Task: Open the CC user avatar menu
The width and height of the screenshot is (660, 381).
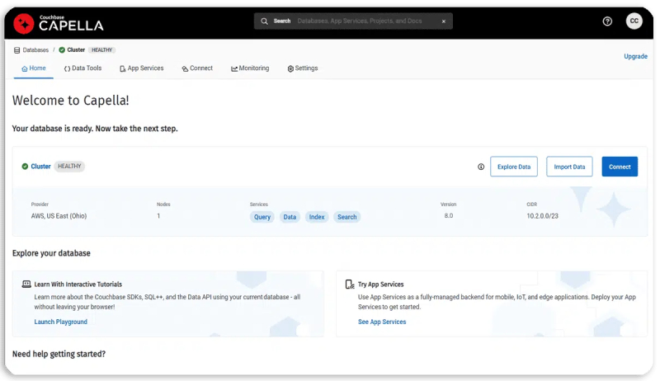Action: tap(634, 21)
